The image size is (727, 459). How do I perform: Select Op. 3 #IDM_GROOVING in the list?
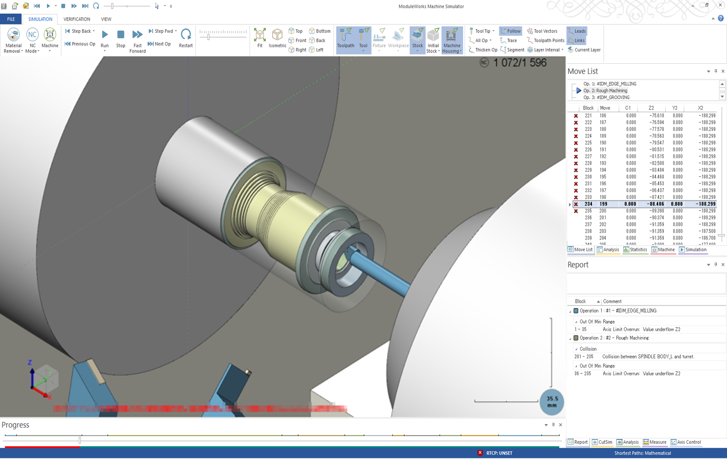606,97
